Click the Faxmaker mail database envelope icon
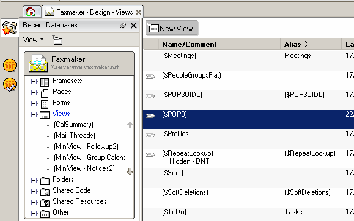The width and height of the screenshot is (354, 221). coord(38,63)
